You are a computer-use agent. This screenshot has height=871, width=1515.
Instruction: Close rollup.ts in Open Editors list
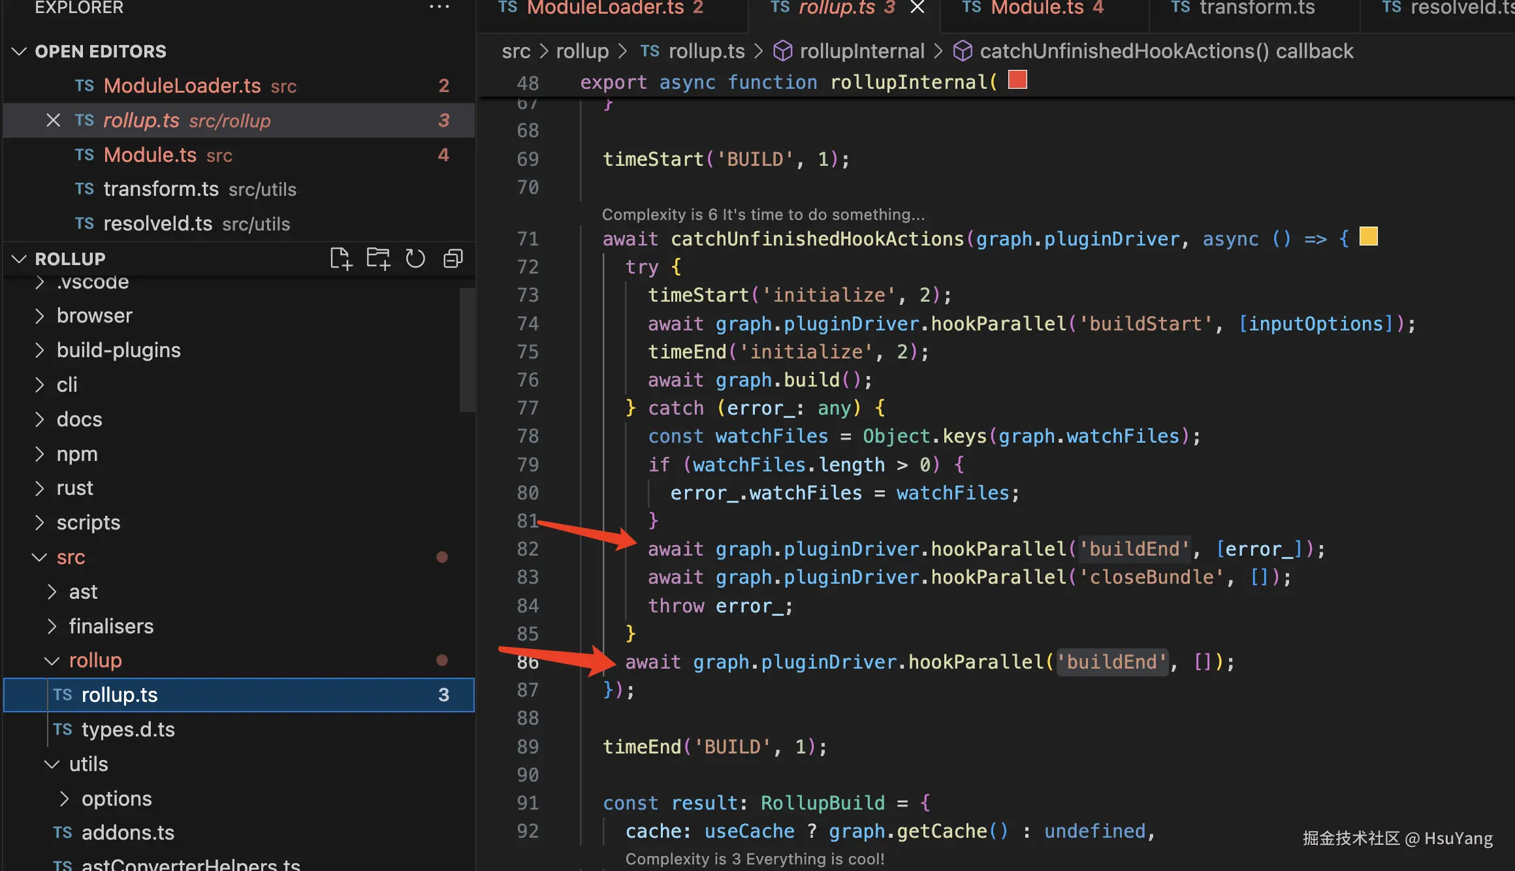(x=54, y=120)
